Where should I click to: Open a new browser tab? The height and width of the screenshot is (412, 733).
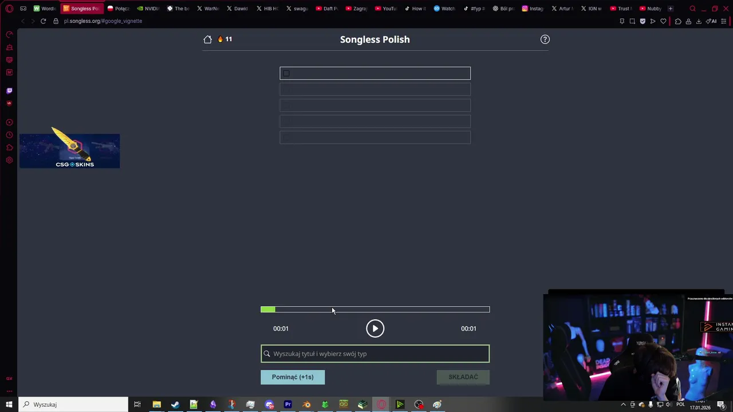[671, 9]
